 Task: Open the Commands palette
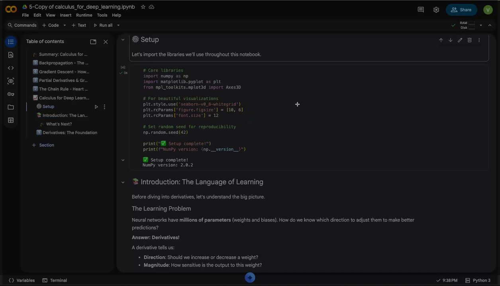[x=22, y=25]
